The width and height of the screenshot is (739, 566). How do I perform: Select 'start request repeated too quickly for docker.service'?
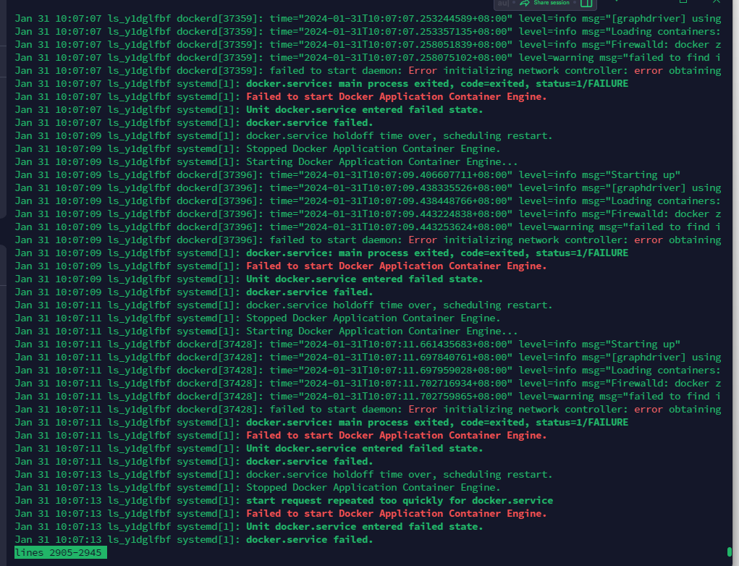pyautogui.click(x=400, y=500)
